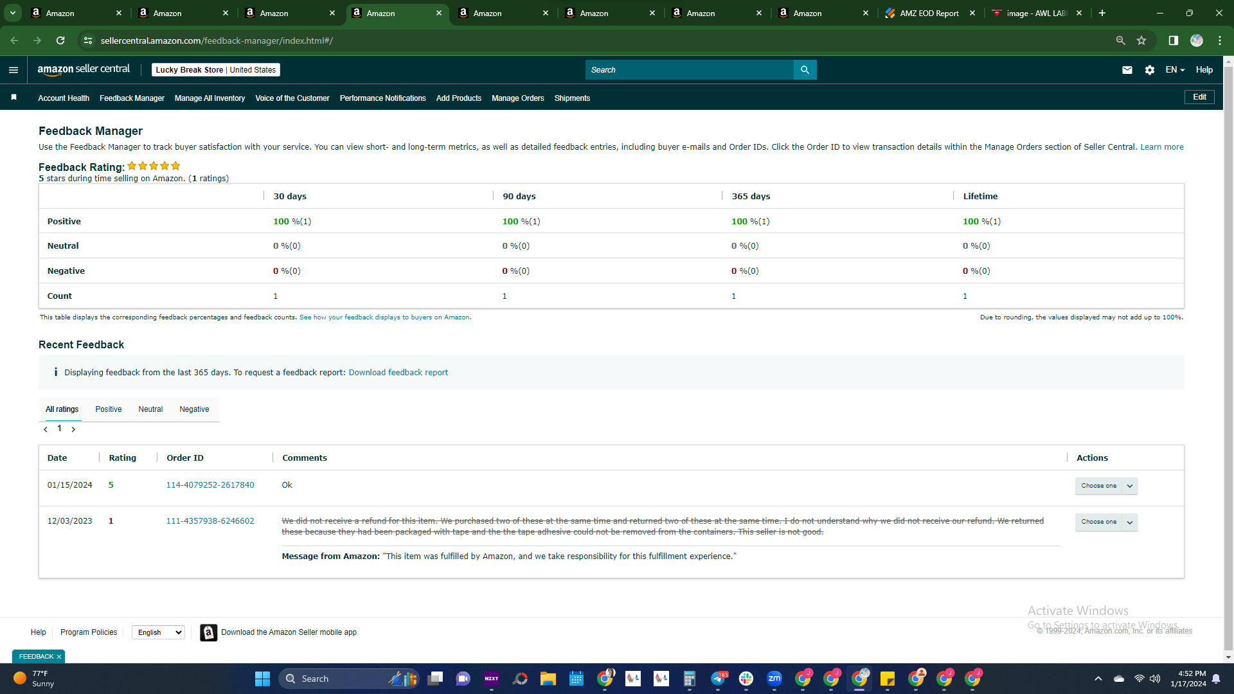The image size is (1234, 694).
Task: Open Chrome's three-dot menu
Action: pos(1220,40)
